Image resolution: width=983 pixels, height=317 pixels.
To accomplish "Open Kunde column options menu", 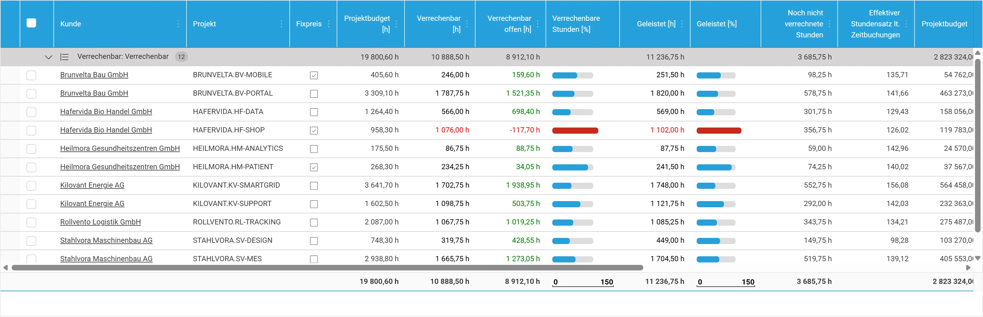I will pos(178,24).
